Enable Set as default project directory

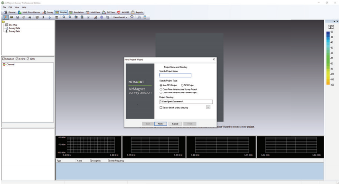point(174,107)
